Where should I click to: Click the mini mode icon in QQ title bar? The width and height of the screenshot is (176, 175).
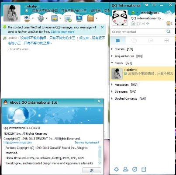[154, 5]
